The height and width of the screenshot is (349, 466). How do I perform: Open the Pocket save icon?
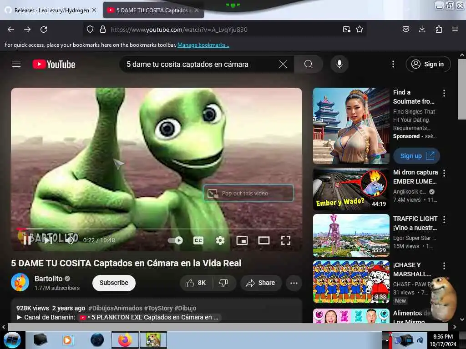pyautogui.click(x=406, y=30)
